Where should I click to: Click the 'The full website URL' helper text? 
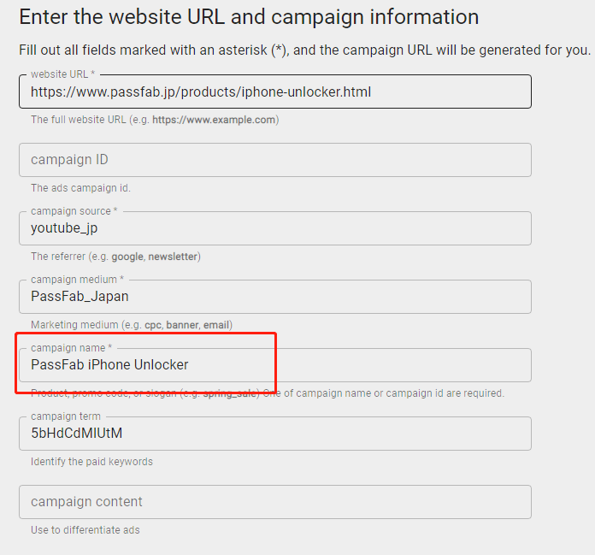tap(155, 120)
